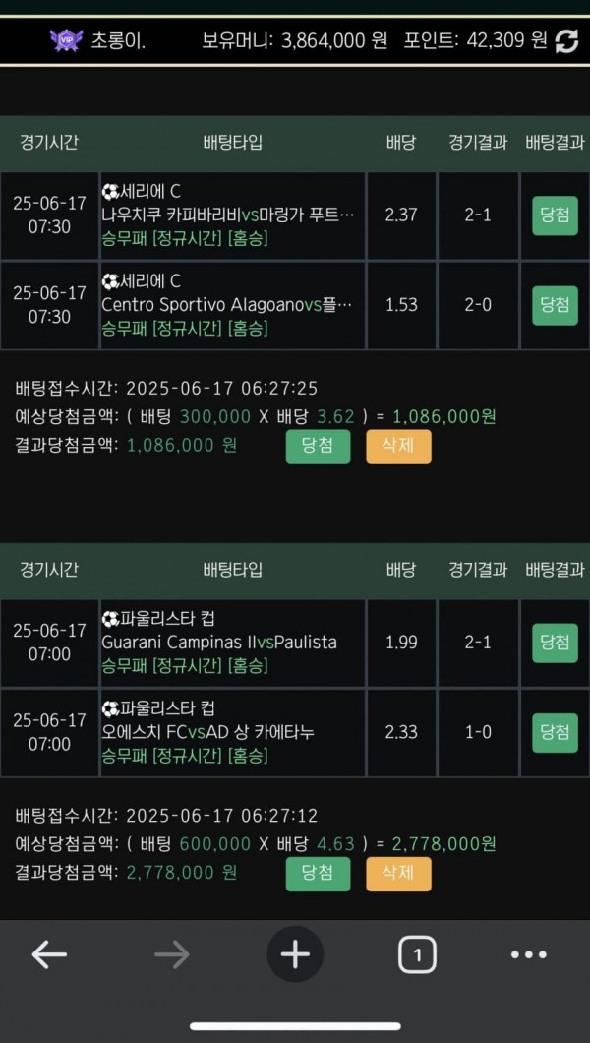590x1043 pixels.
Task: Tap soccer ball icon beside Guarani Campinas match
Action: pos(109,619)
